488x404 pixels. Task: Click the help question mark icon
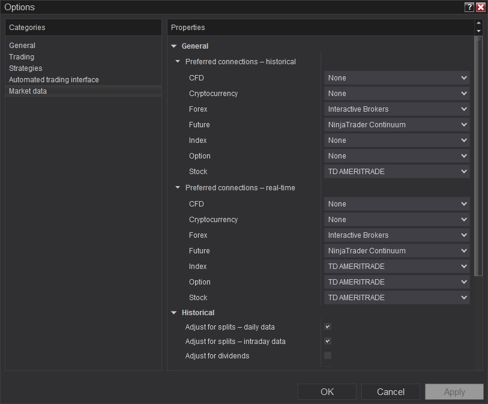coord(469,7)
